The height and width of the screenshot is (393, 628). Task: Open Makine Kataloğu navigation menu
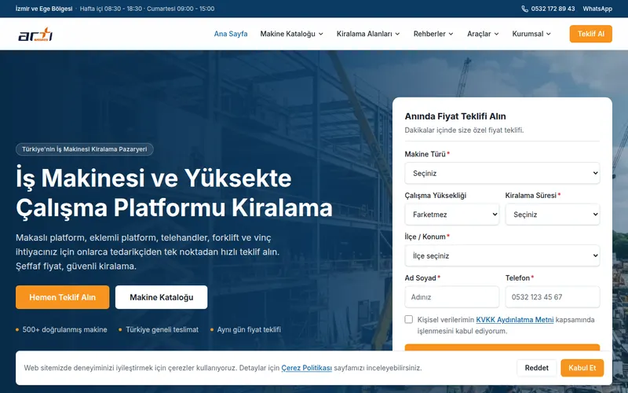coord(291,34)
